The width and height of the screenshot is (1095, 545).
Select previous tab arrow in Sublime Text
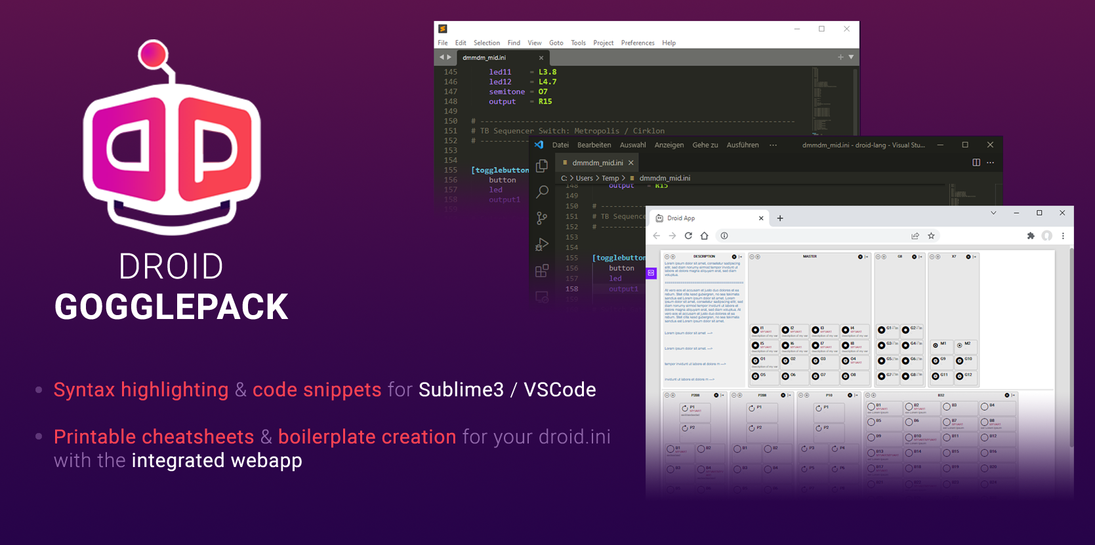(x=442, y=57)
